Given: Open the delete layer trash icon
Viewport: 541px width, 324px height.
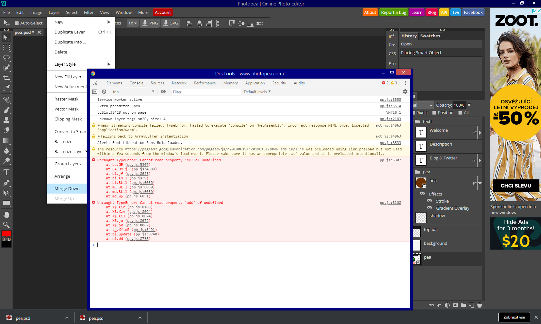Looking at the screenshot, I should click(480, 305).
